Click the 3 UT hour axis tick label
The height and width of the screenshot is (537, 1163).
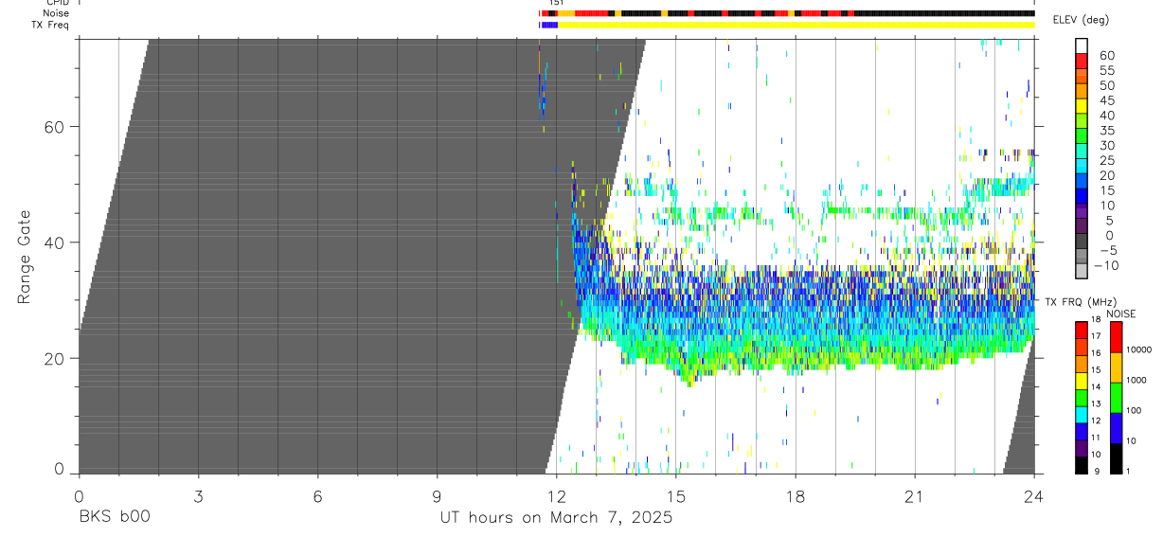[x=198, y=496]
